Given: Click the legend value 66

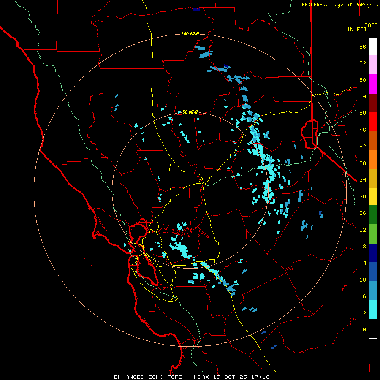Looking at the screenshot, I should (363, 46).
